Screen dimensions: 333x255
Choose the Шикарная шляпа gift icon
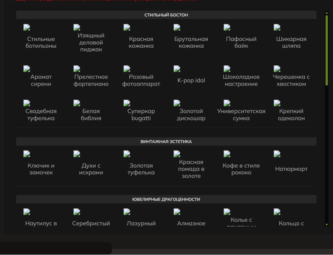pyautogui.click(x=277, y=27)
